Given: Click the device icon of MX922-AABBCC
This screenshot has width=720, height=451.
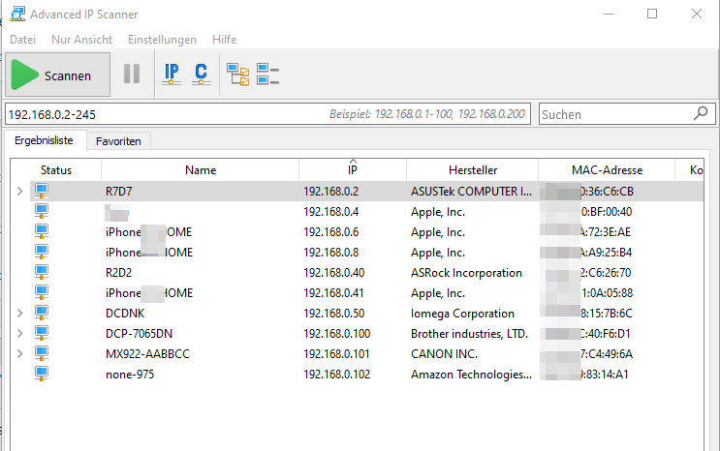Looking at the screenshot, I should pos(42,353).
